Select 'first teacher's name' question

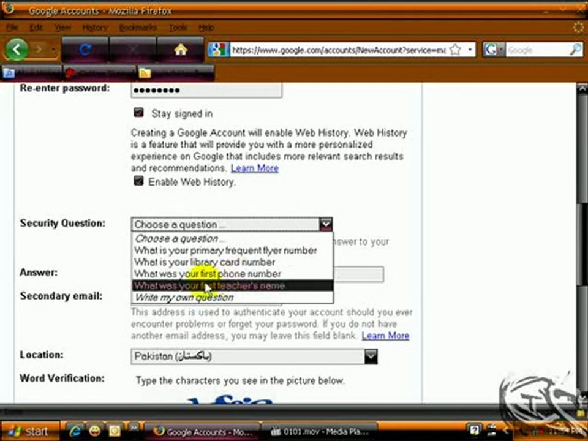232,286
